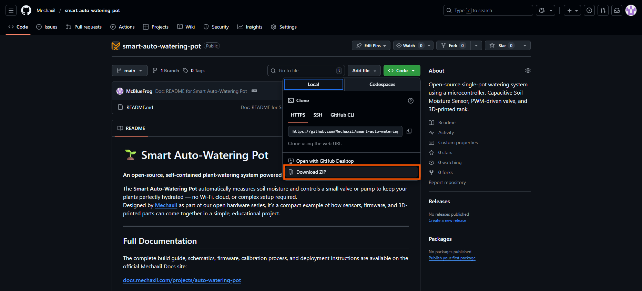Click the 'Go to file' search box

pos(306,71)
